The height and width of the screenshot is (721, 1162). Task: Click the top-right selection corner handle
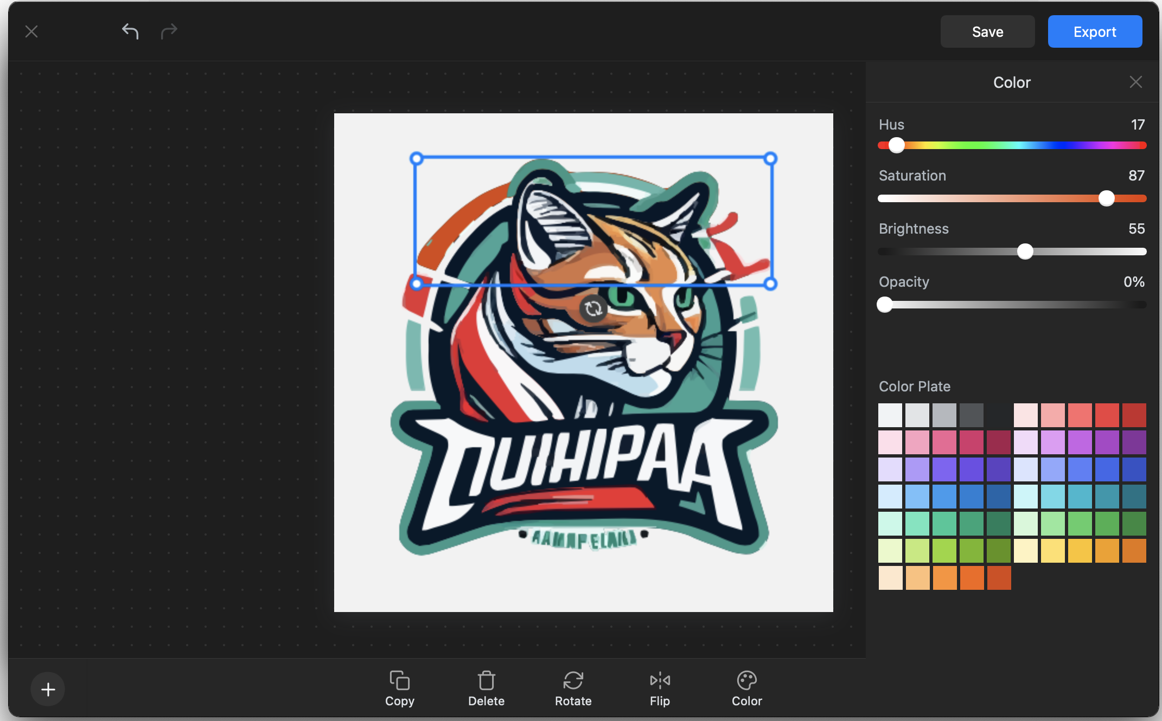[x=770, y=159]
